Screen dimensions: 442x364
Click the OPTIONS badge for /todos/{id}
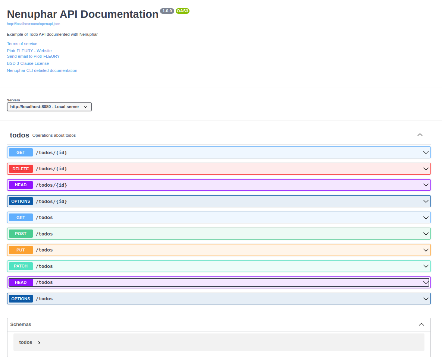(x=21, y=201)
